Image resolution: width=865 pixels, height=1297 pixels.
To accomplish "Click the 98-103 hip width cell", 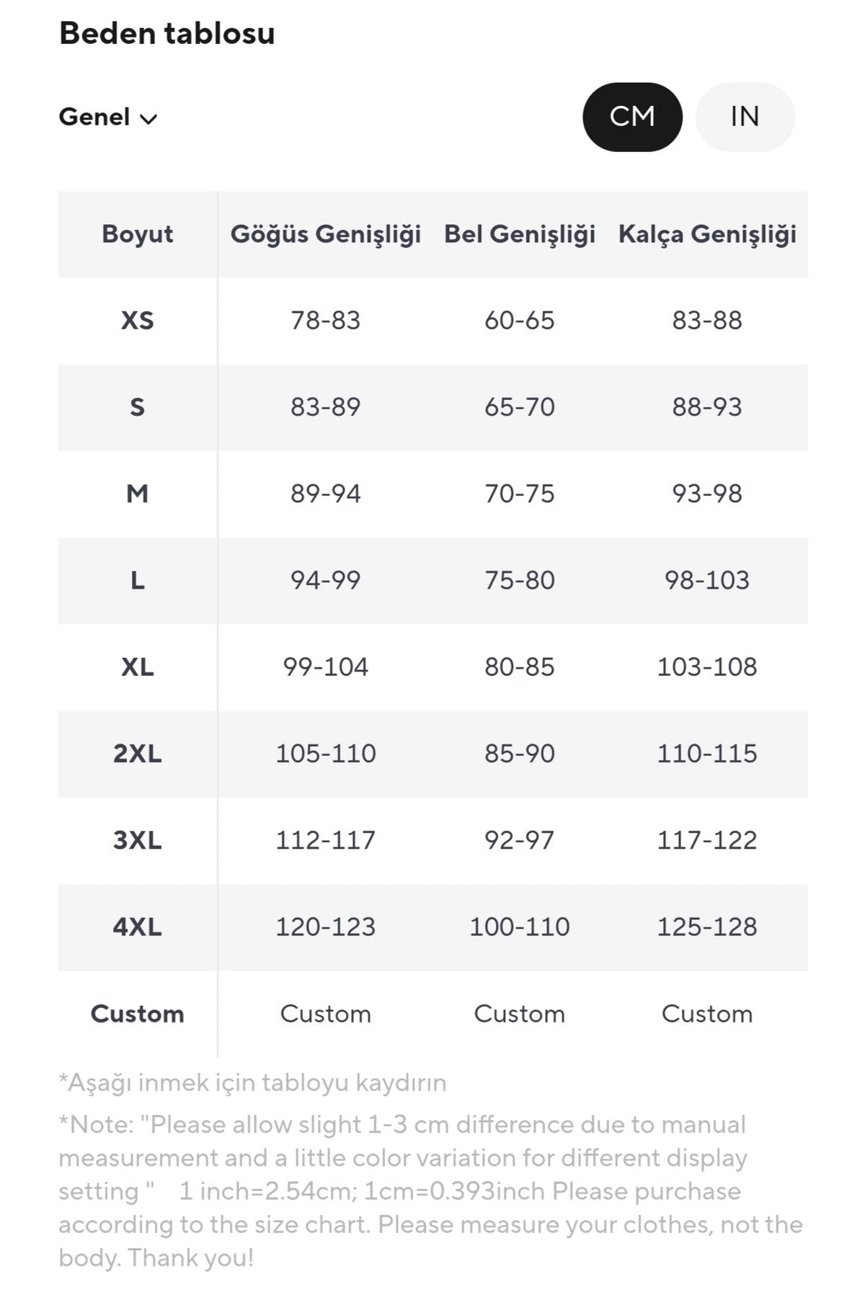I will [706, 580].
